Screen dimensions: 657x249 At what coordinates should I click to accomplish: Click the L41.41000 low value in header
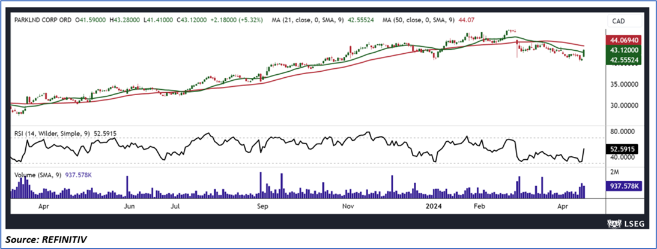(x=160, y=19)
